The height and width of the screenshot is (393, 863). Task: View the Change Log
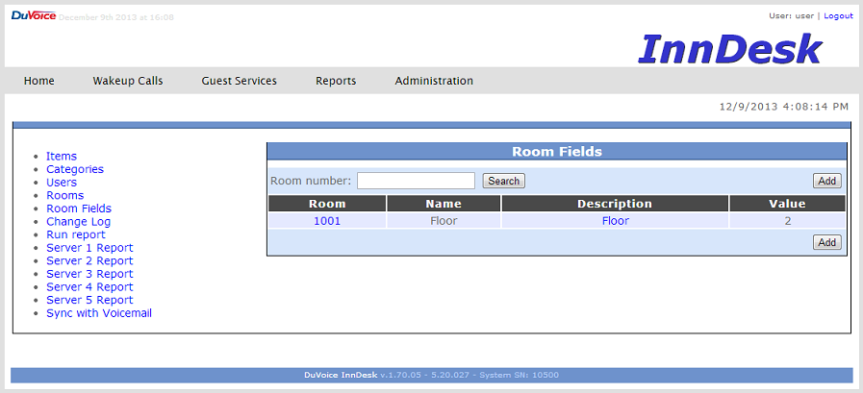click(x=78, y=222)
